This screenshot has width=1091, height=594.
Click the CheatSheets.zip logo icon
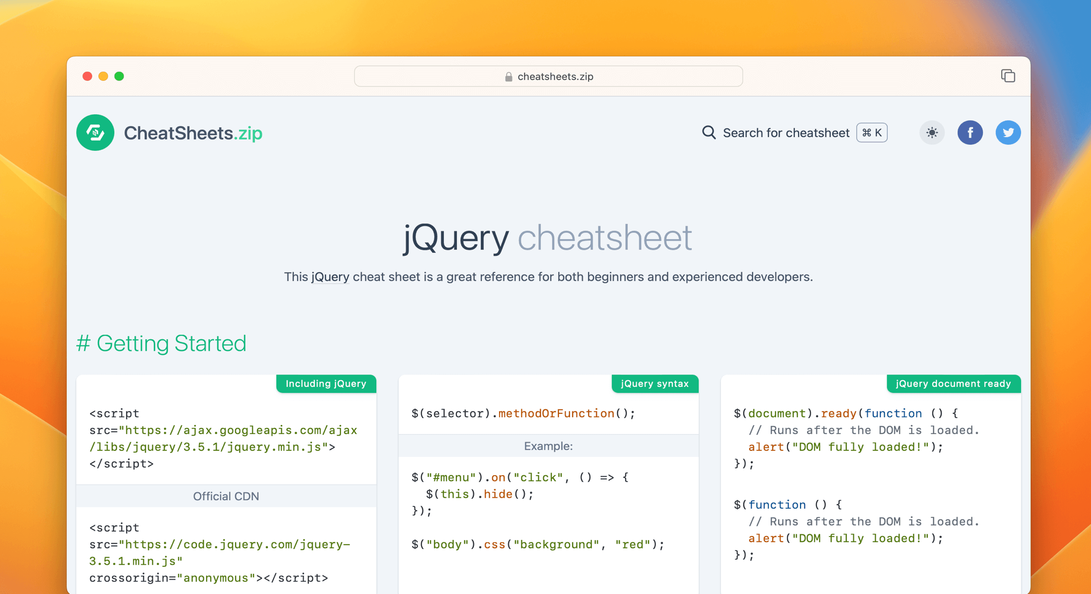coord(95,133)
